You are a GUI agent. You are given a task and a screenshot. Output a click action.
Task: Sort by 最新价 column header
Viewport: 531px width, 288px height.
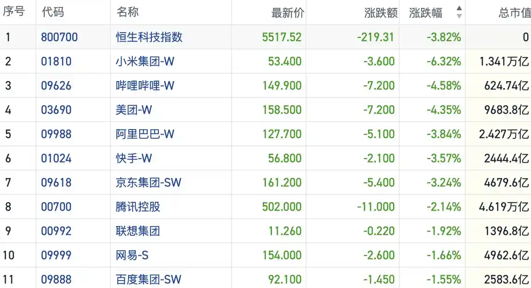click(287, 13)
